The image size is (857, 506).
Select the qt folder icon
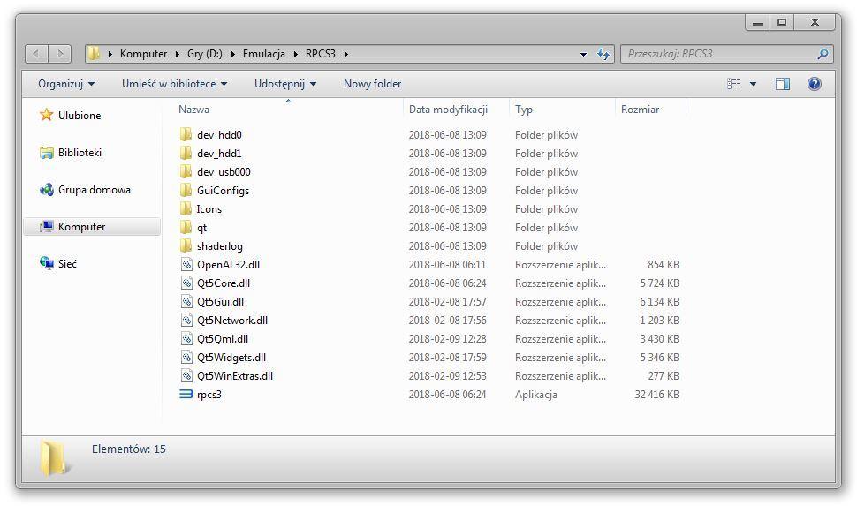186,227
